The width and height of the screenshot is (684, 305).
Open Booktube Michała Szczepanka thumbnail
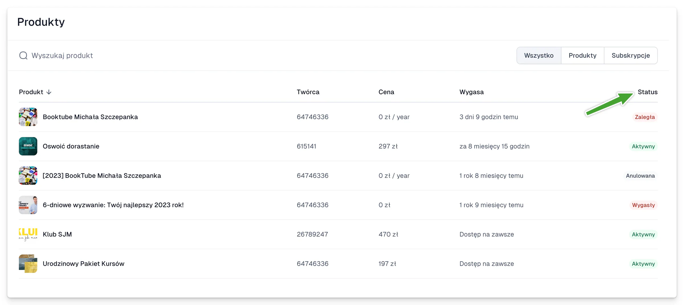[x=28, y=117]
